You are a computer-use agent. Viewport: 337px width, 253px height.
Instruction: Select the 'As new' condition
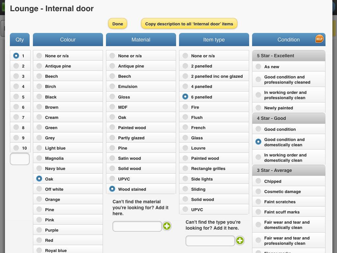coord(258,67)
